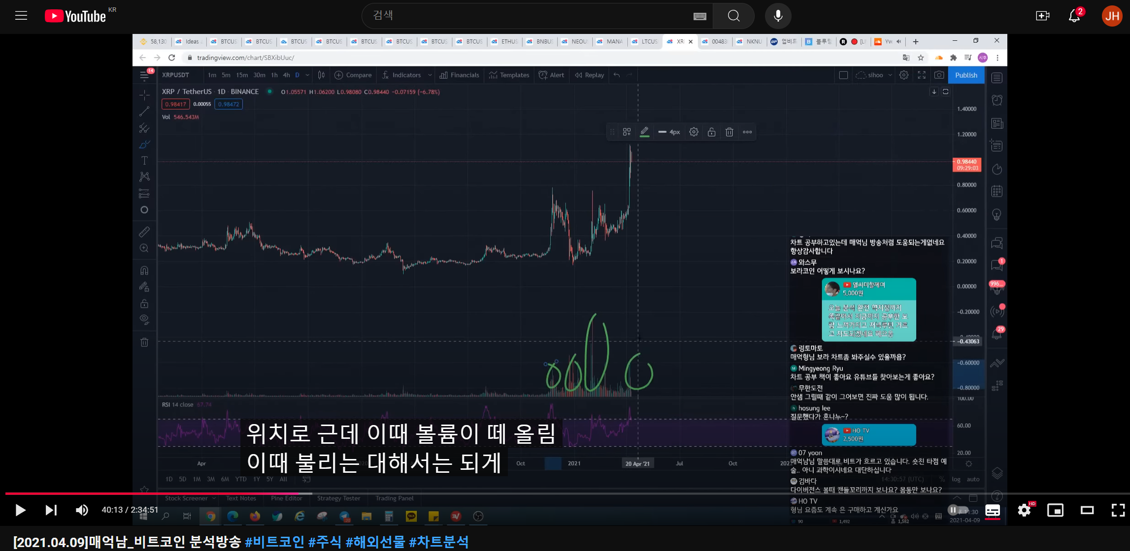1130x551 pixels.
Task: Open the #차트분석 hashtag link
Action: (x=439, y=542)
